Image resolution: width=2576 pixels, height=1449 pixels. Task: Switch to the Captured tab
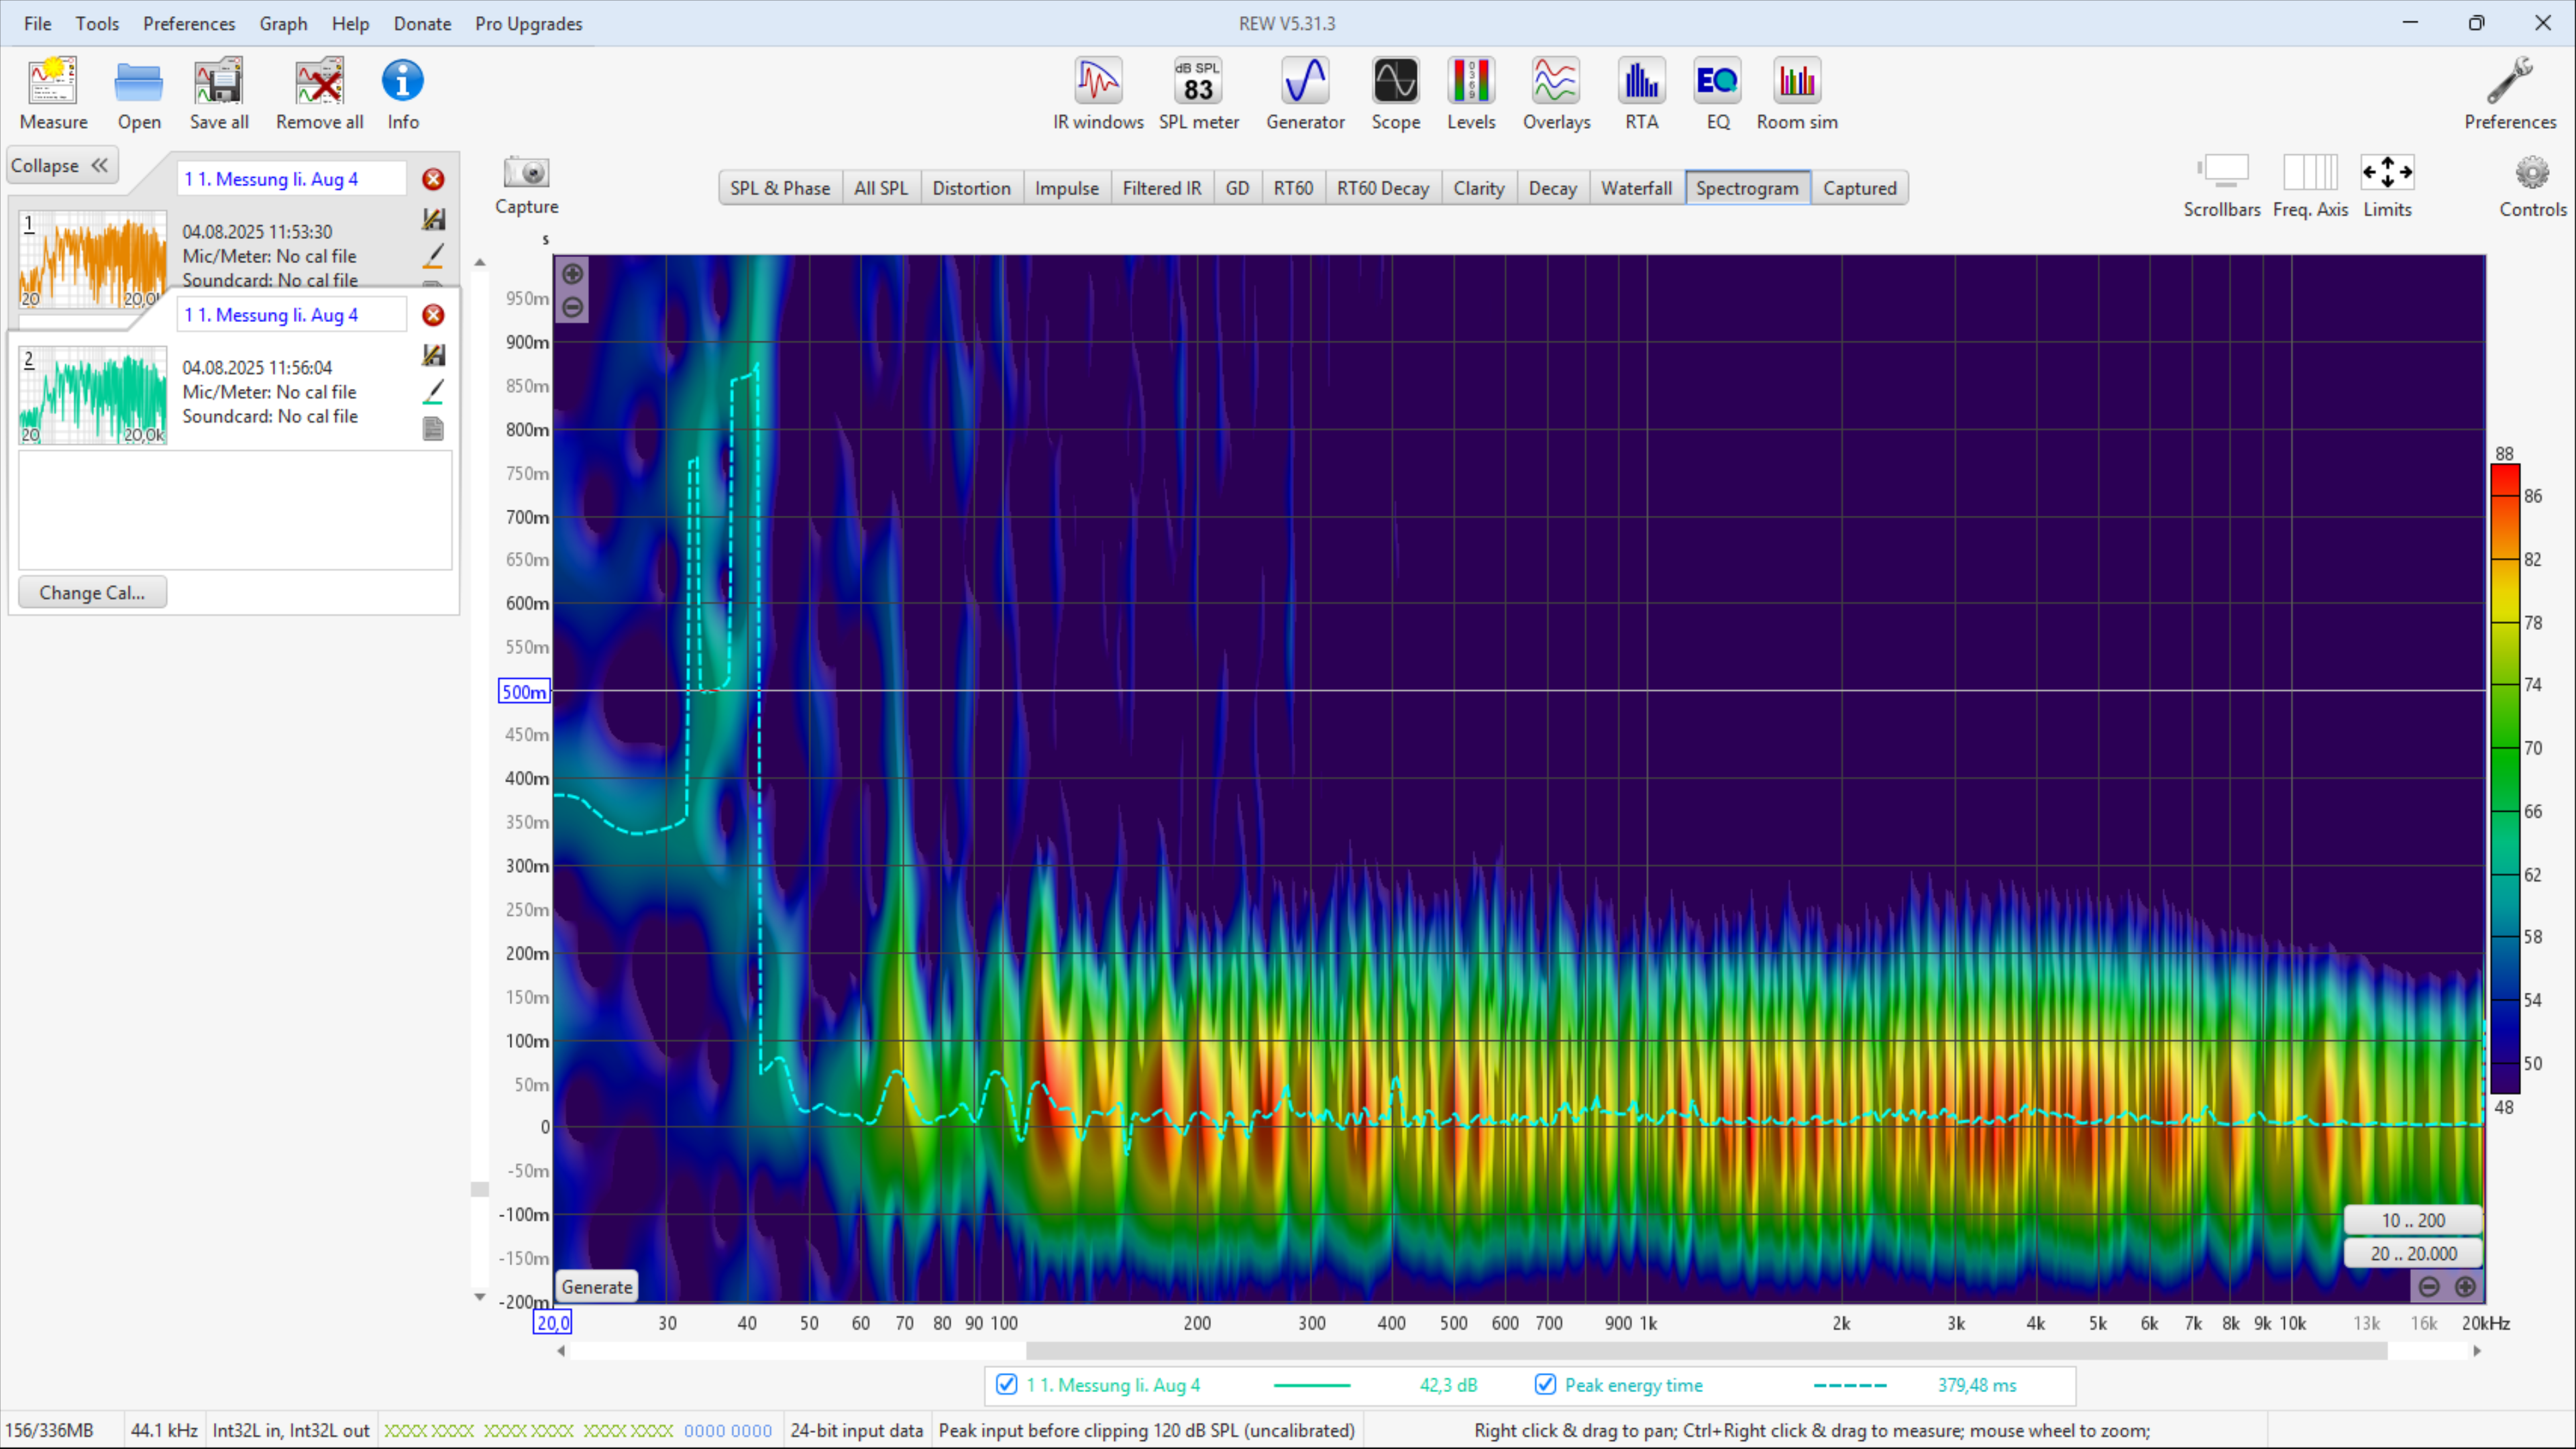point(1859,188)
